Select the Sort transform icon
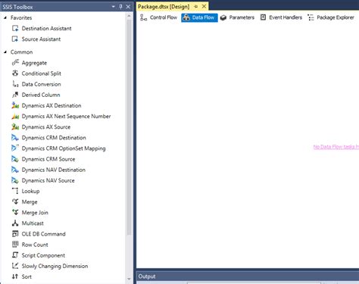Viewport: 359px width, 284px height. [x=15, y=276]
